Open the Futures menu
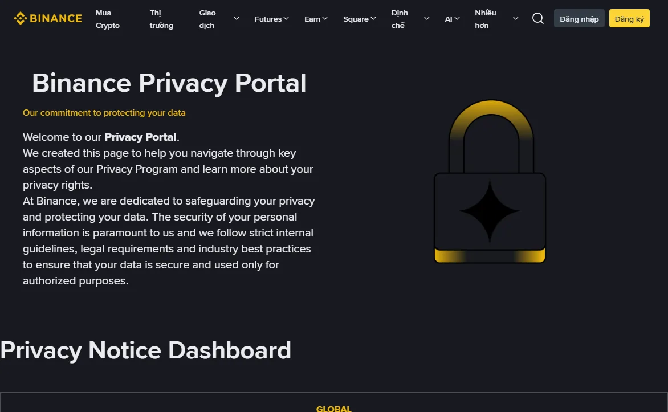The height and width of the screenshot is (412, 668). 268,19
